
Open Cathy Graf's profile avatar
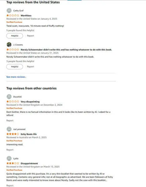point(9,11)
